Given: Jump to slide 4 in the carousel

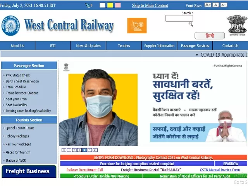Looking at the screenshot, I should pyautogui.click(x=84, y=150).
